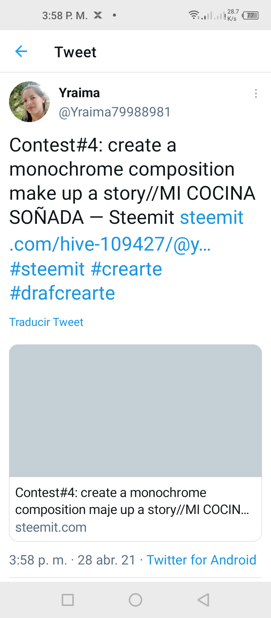271x618 pixels.
Task: Open the Twitter for Android source link
Action: (x=201, y=560)
